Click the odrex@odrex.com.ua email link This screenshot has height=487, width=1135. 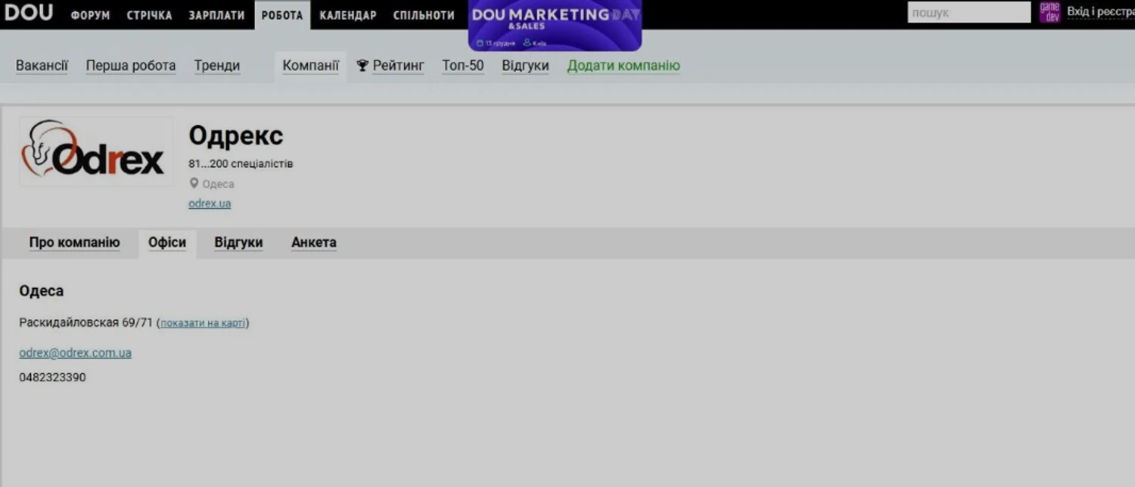75,353
